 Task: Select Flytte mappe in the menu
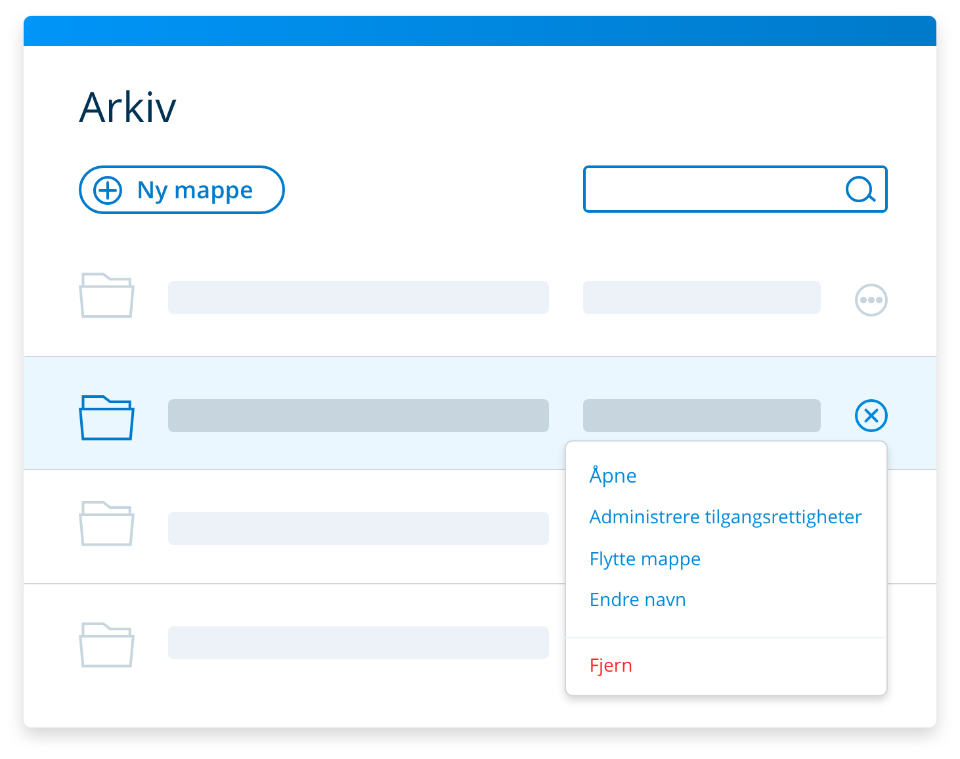point(645,559)
